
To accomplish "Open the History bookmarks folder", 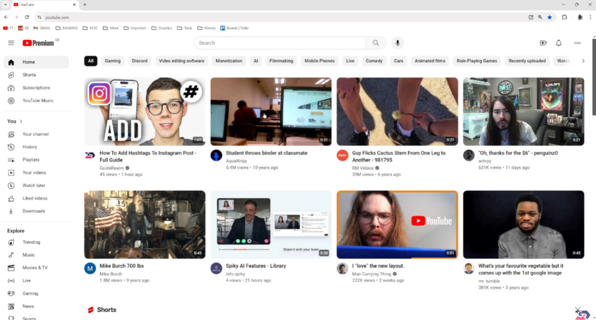I will [x=207, y=28].
